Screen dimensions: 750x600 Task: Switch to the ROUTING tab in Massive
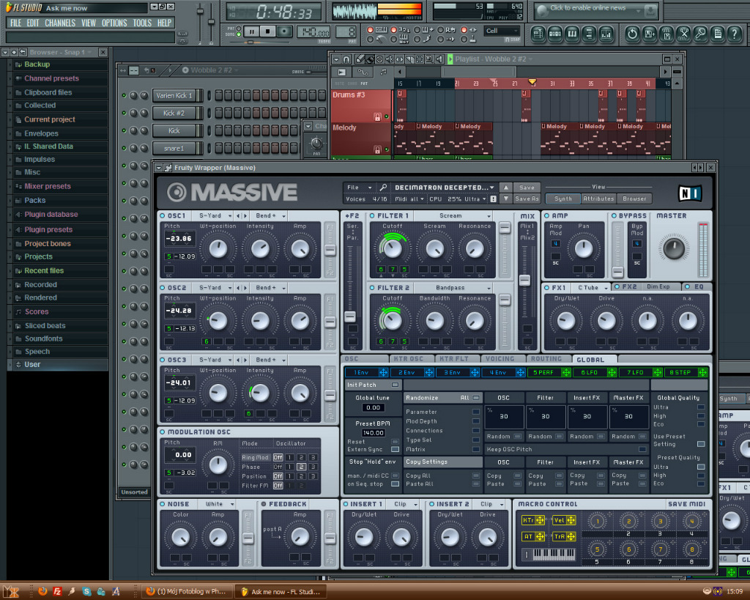[x=546, y=359]
